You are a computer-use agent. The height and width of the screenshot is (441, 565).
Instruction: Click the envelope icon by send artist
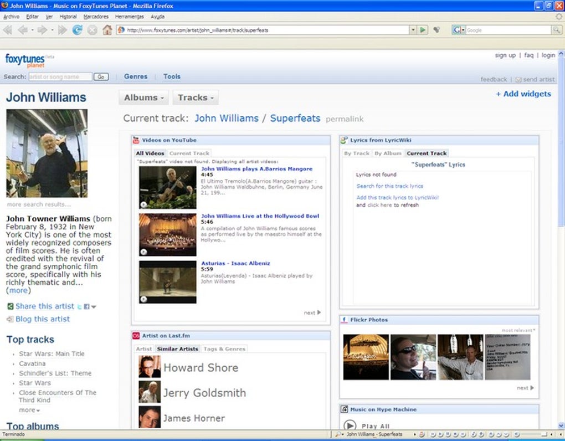click(518, 80)
